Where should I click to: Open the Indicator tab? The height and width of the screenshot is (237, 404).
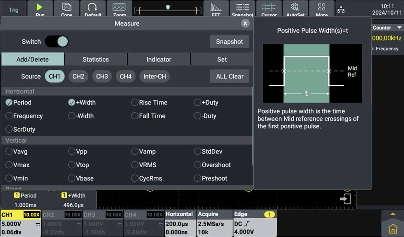tap(159, 59)
